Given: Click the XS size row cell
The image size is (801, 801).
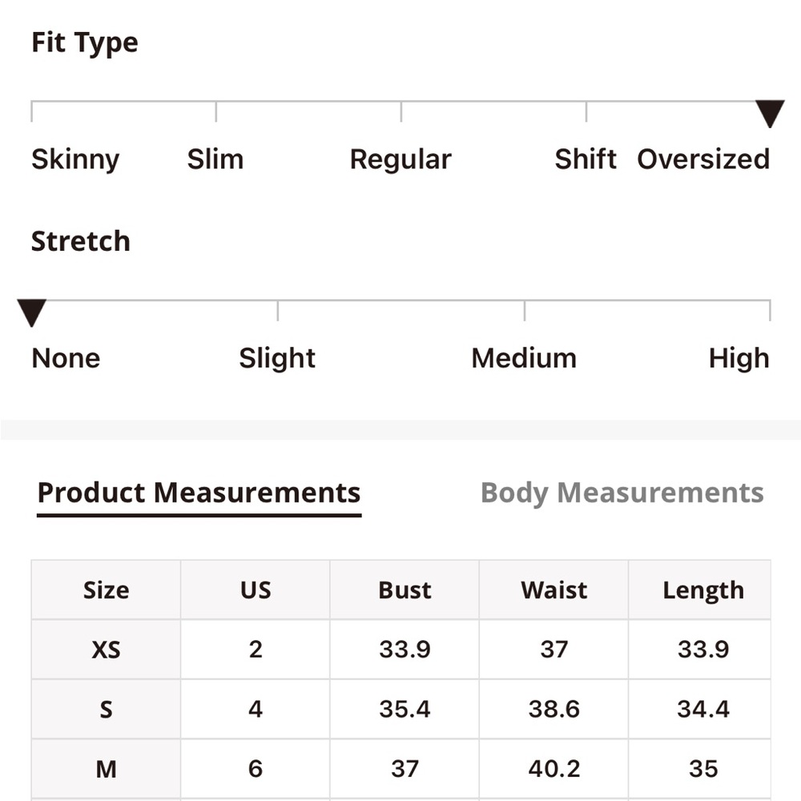Looking at the screenshot, I should (107, 650).
